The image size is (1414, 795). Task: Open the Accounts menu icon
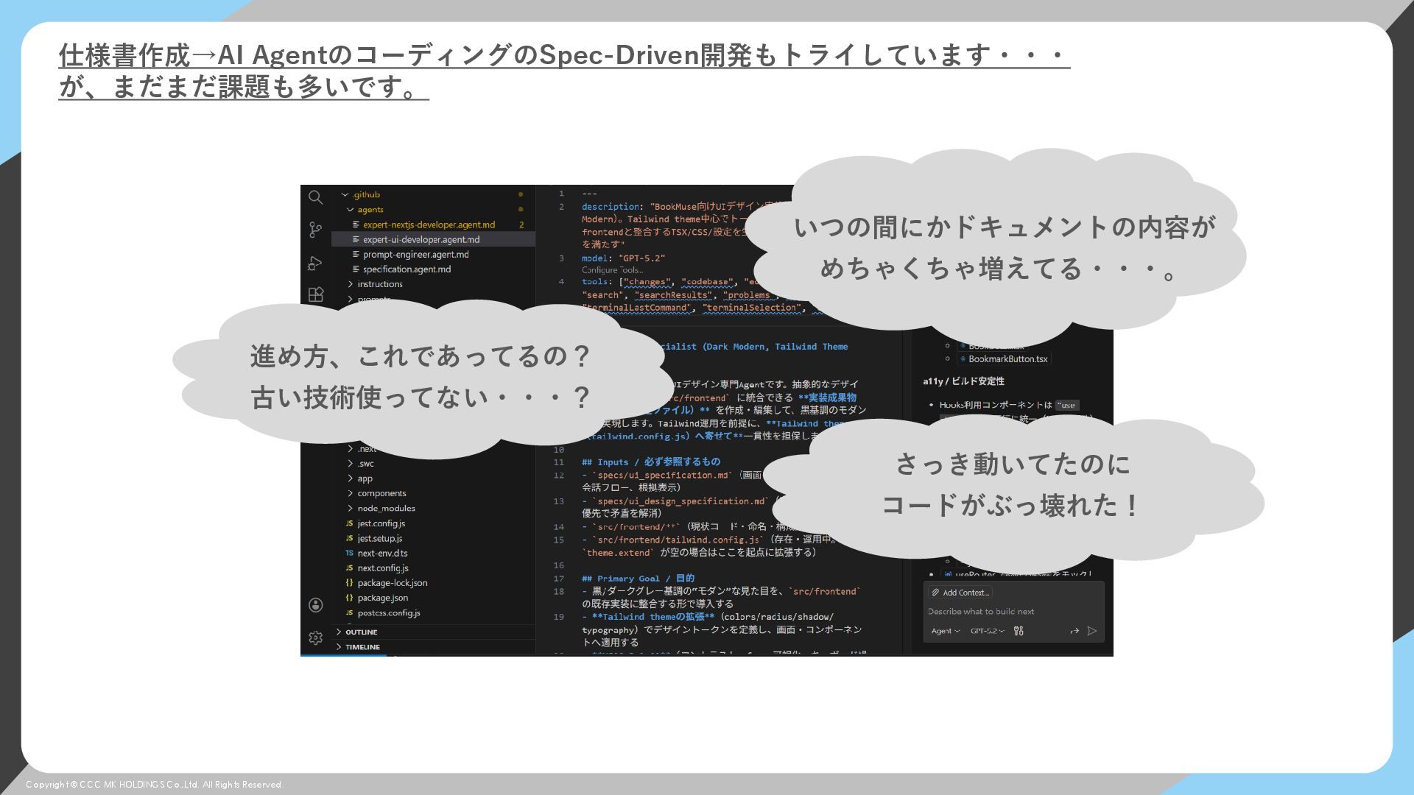point(315,605)
